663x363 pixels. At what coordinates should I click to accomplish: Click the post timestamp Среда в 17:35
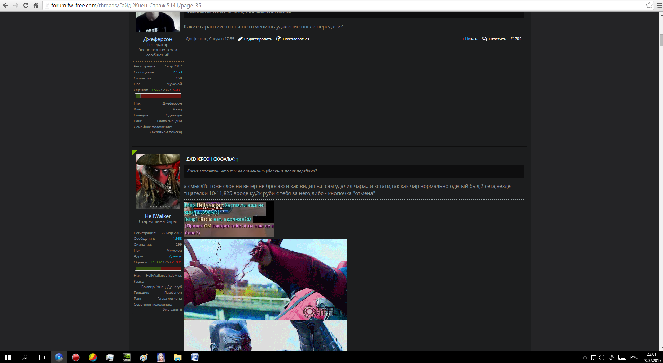pyautogui.click(x=222, y=39)
